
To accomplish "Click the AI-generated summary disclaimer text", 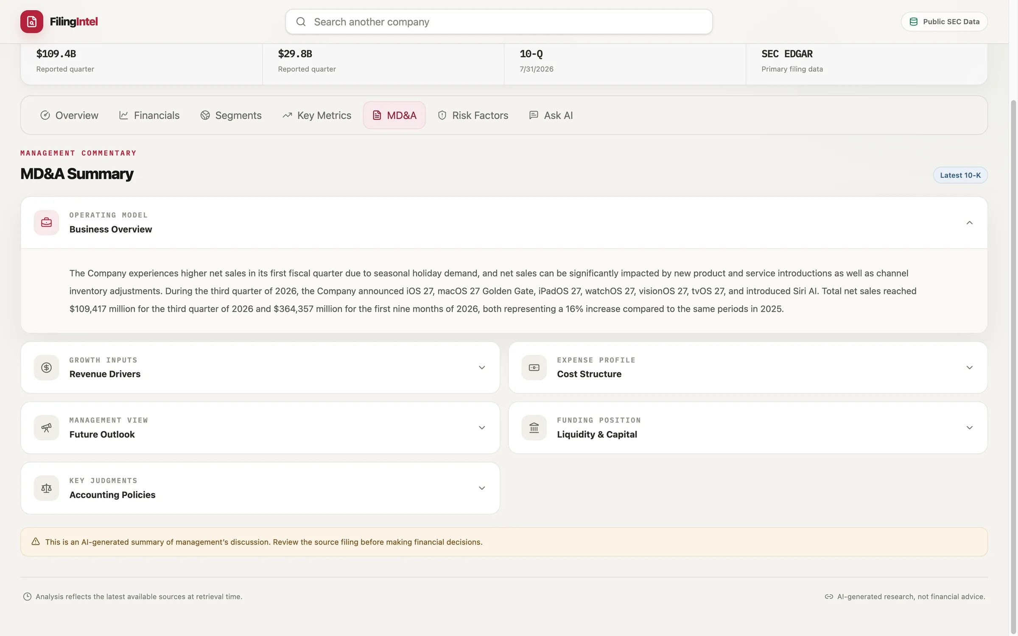I will (264, 542).
